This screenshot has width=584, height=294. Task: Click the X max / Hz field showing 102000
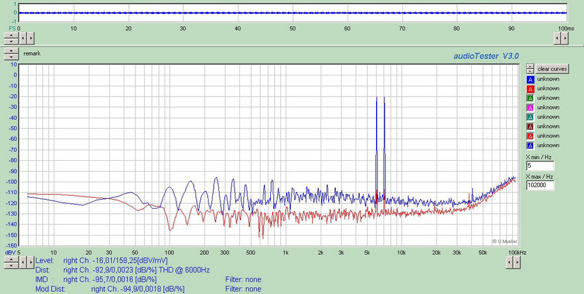coord(540,185)
